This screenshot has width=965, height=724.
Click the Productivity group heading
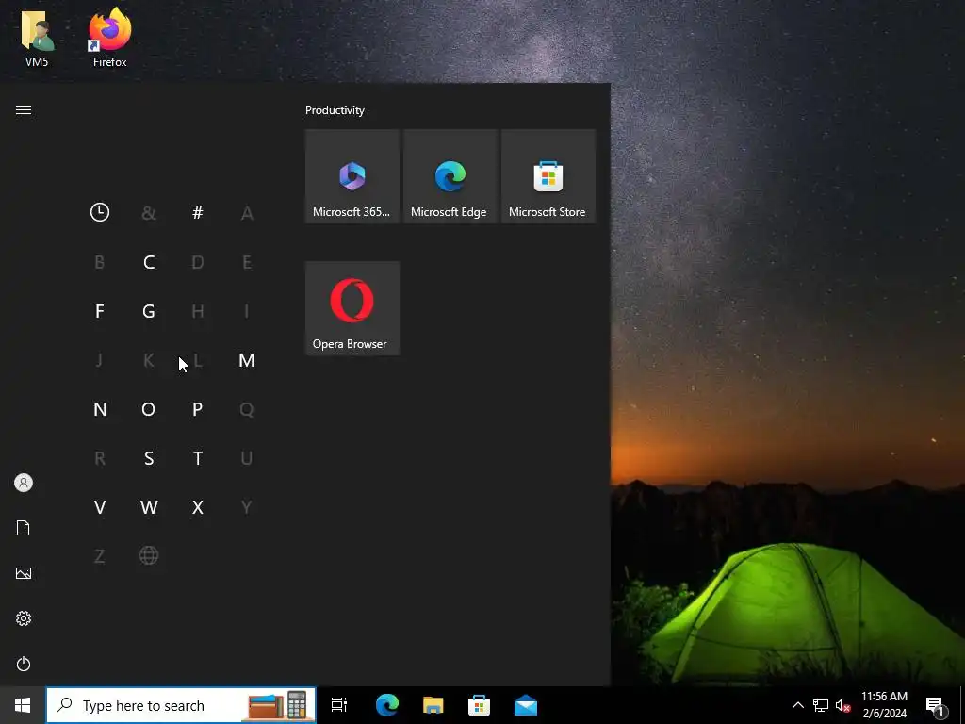click(335, 110)
